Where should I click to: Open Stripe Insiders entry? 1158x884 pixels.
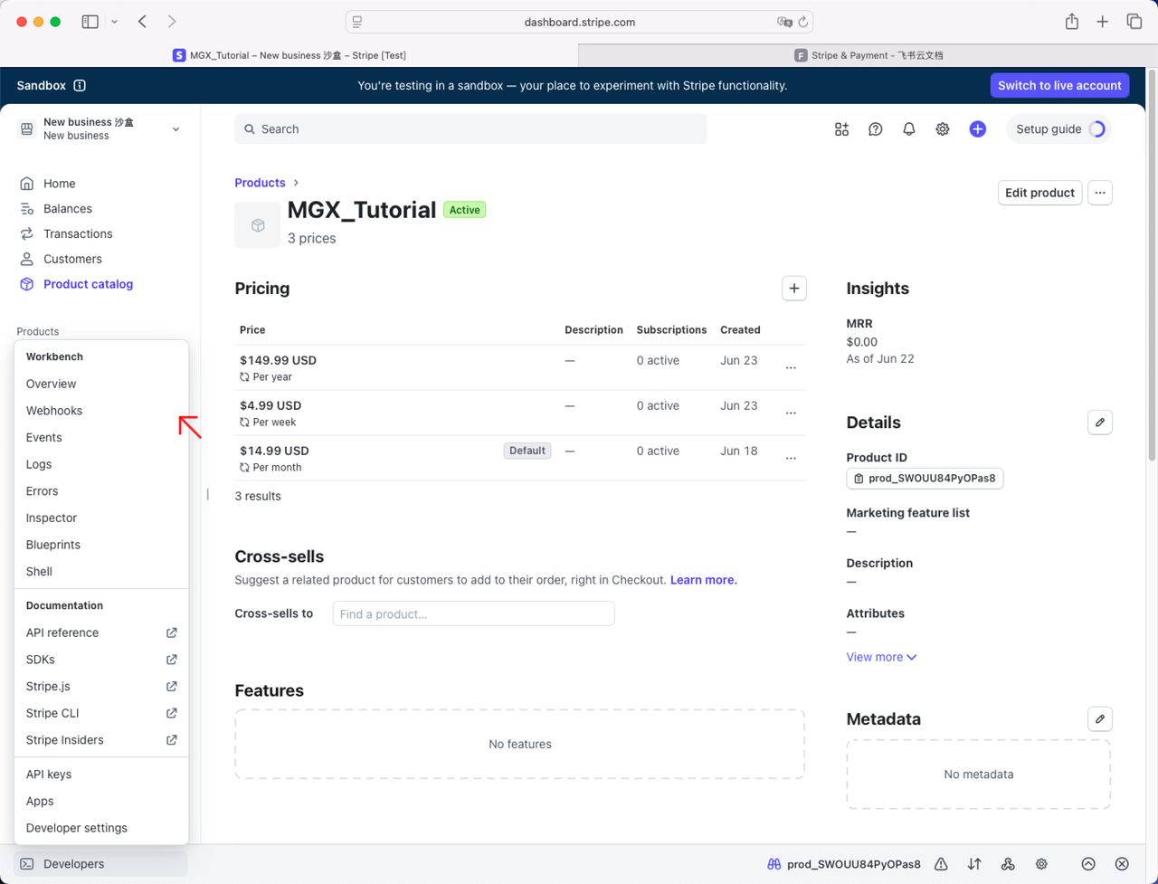pos(101,740)
